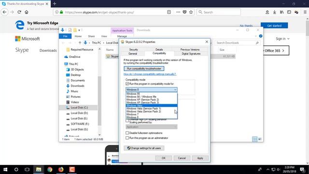Show Firefox sidebars icon
This screenshot has height=174, width=309.
289,12
